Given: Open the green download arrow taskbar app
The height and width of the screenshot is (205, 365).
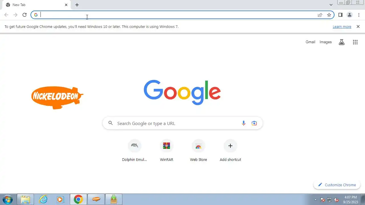Looking at the screenshot, I should point(114,199).
